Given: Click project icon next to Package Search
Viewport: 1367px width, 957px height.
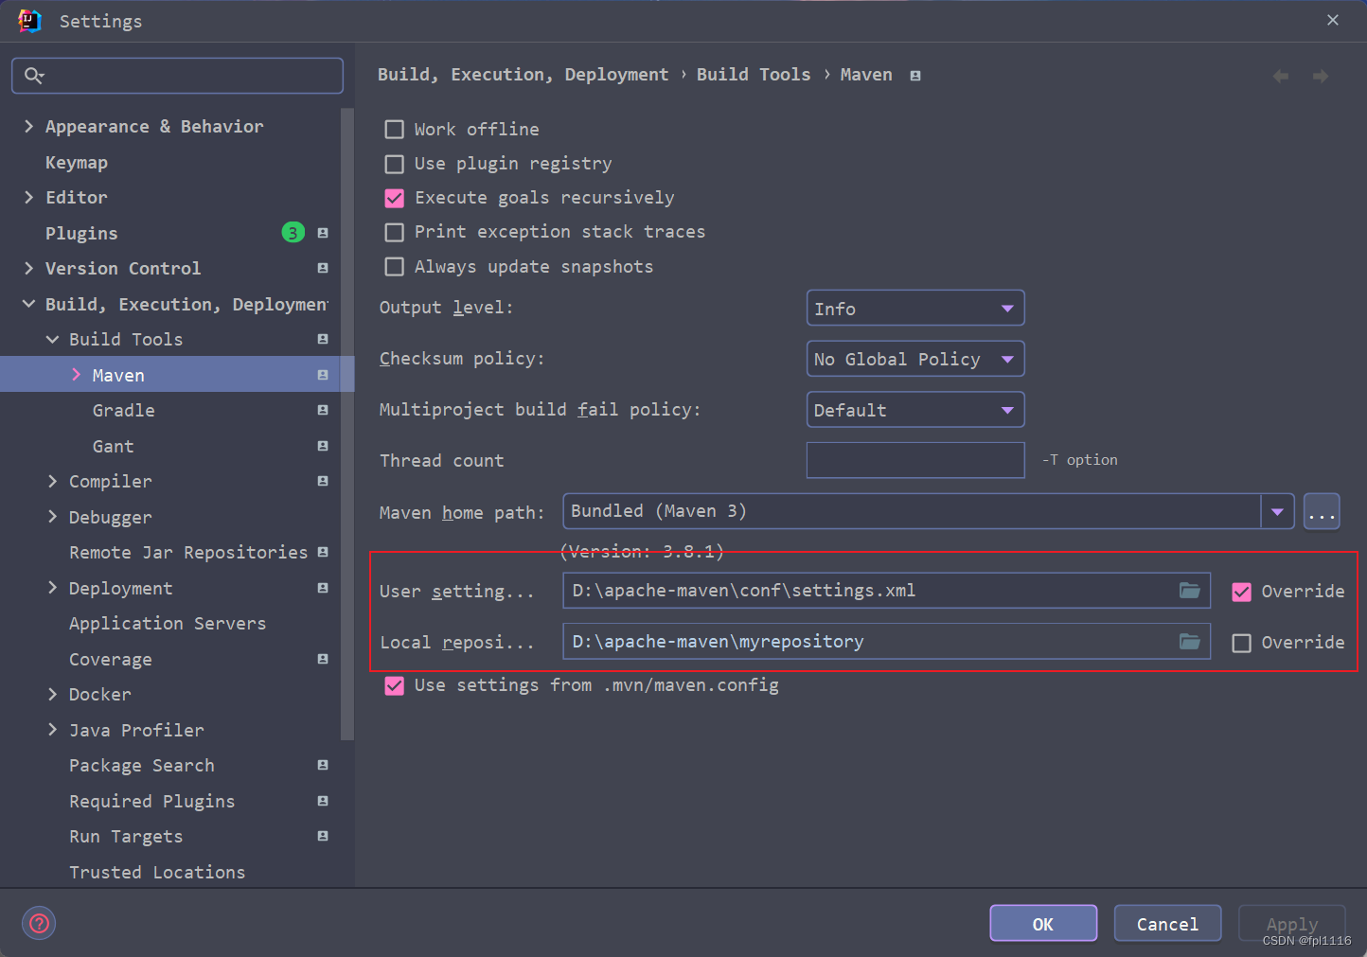Looking at the screenshot, I should point(323,765).
